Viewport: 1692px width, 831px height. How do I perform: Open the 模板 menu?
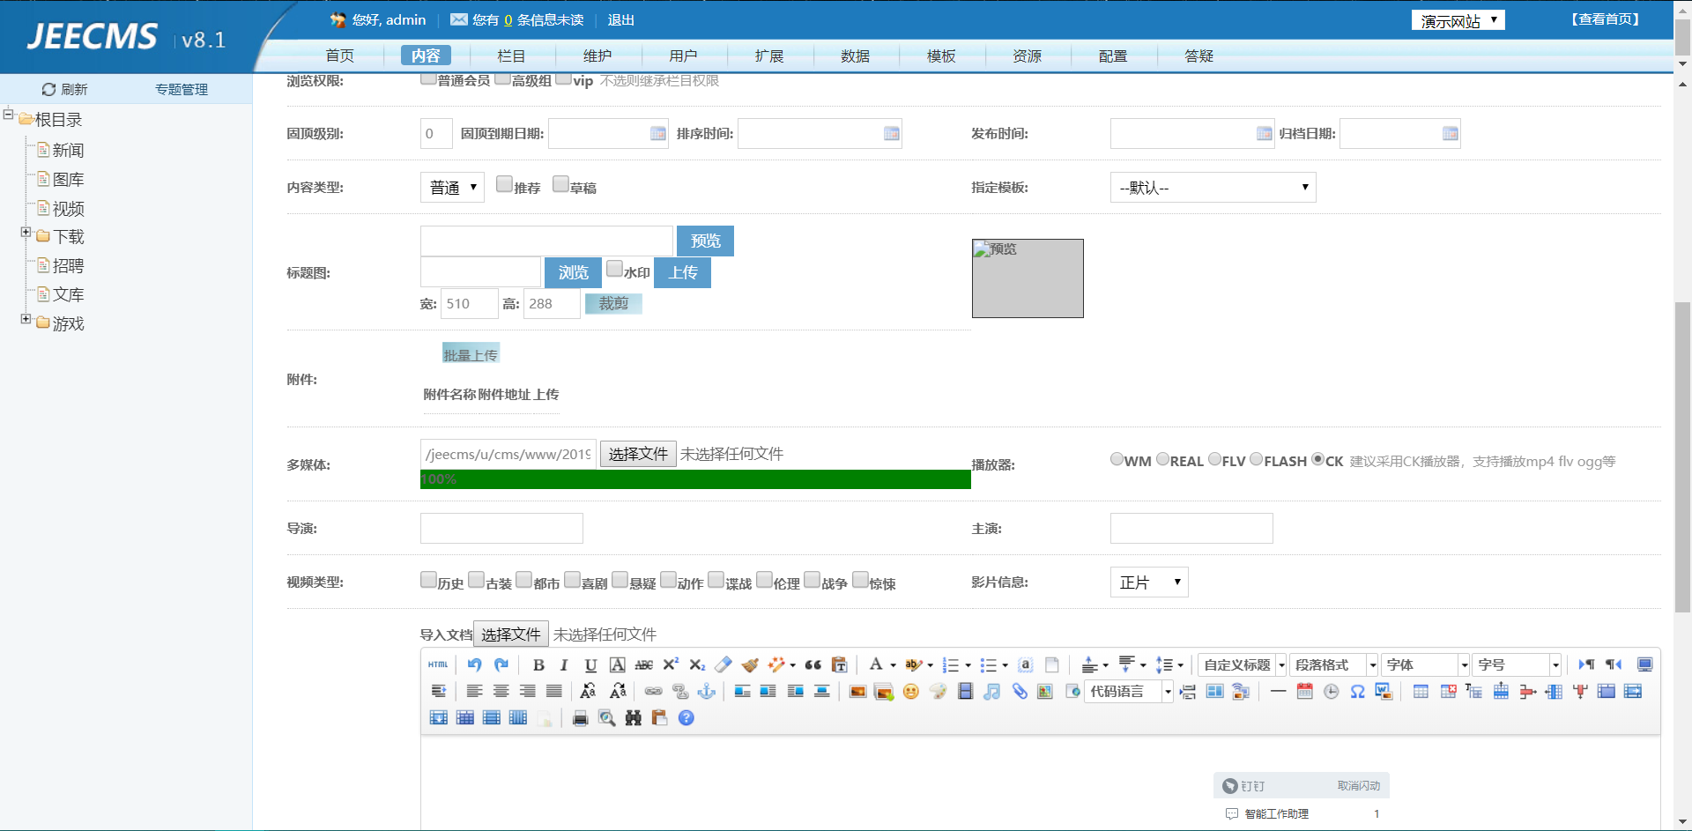[941, 56]
